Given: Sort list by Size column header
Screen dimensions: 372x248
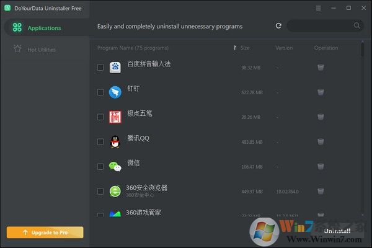Looking at the screenshot, I should (245, 48).
